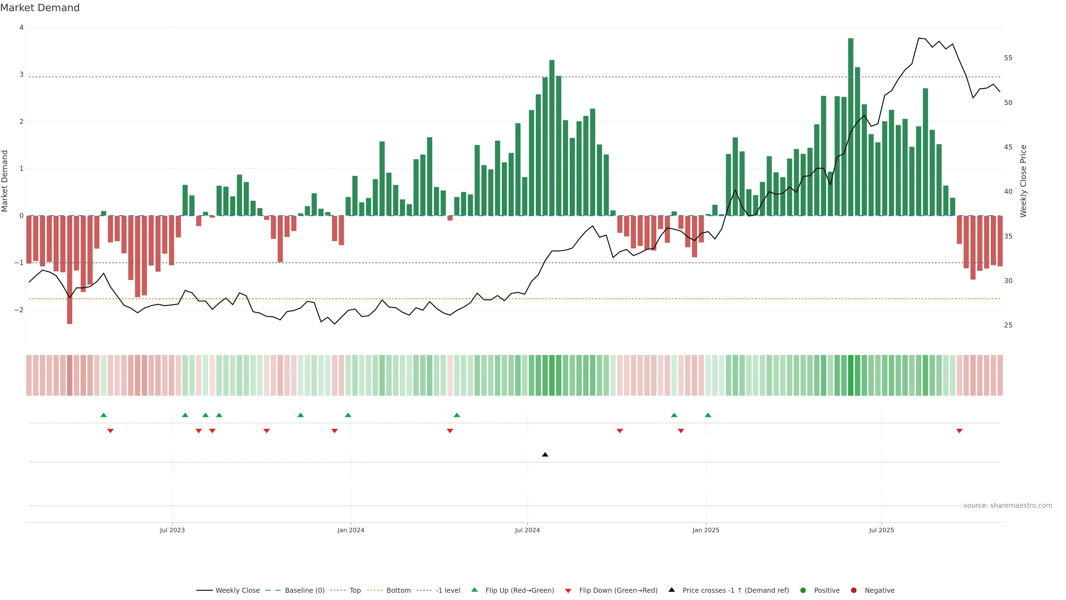Click the first green flip-up triangle marker
The image size is (1066, 600).
click(x=104, y=415)
